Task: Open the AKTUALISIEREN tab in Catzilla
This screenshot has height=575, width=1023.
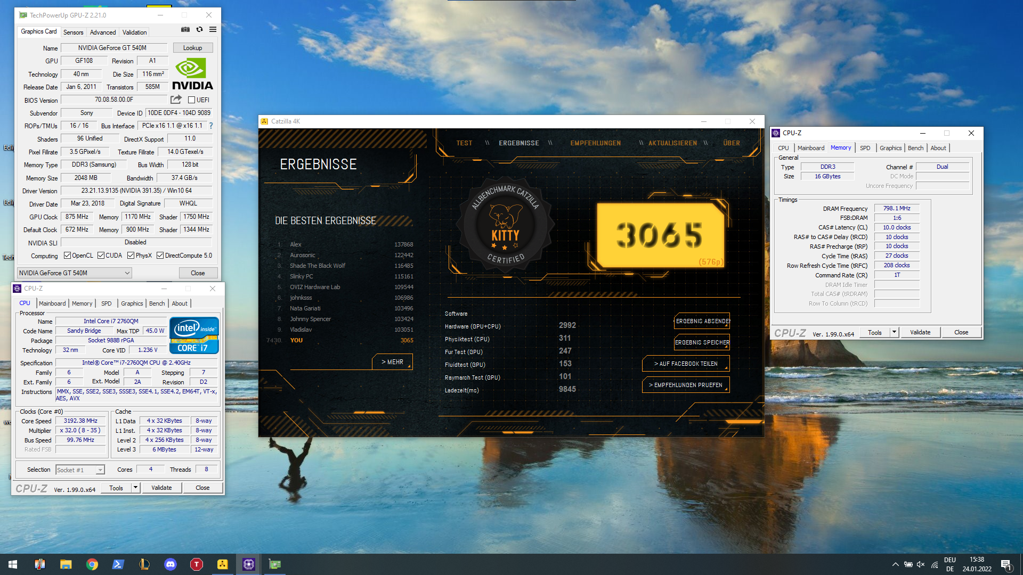Action: click(x=672, y=143)
